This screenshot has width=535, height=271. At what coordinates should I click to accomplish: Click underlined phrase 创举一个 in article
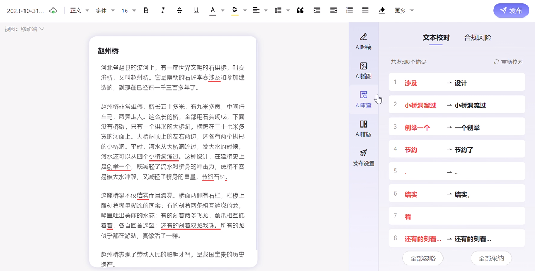pos(119,167)
